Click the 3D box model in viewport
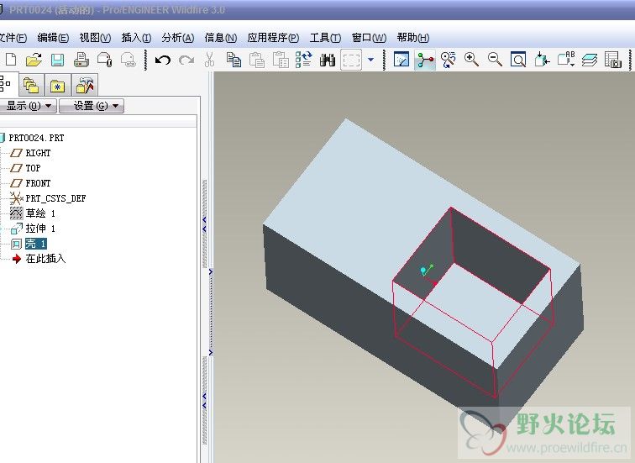 point(423,277)
